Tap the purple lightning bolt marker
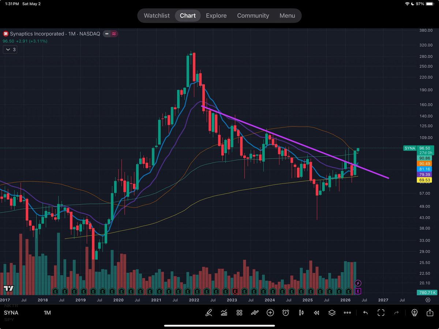Viewport: 439px width, 329px height. [358, 283]
